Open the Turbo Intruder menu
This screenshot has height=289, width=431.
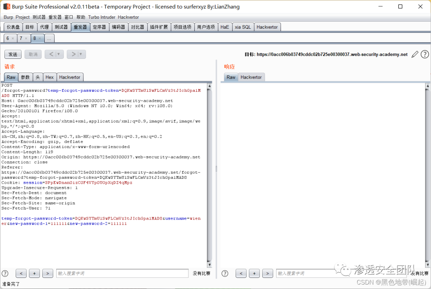(x=102, y=17)
